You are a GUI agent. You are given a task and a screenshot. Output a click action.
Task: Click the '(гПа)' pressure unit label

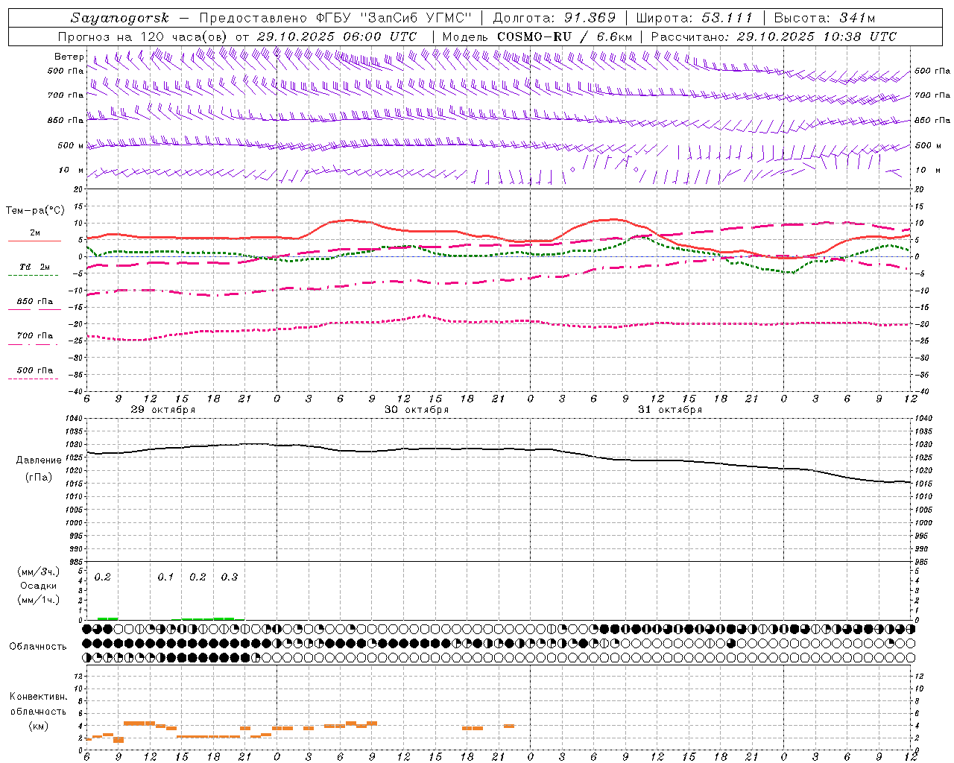[x=39, y=478]
